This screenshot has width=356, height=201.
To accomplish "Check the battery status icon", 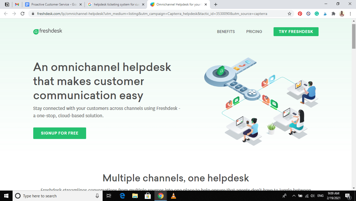I will pyautogui.click(x=300, y=196).
